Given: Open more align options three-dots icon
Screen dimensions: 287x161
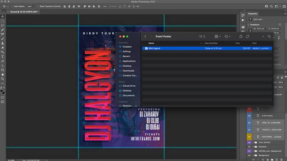Looking at the screenshot, I should point(105,6).
